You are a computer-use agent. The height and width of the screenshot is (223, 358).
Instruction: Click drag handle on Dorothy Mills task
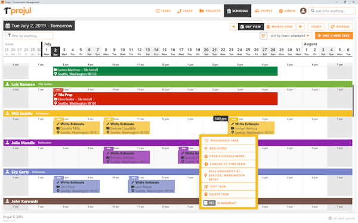(58, 120)
